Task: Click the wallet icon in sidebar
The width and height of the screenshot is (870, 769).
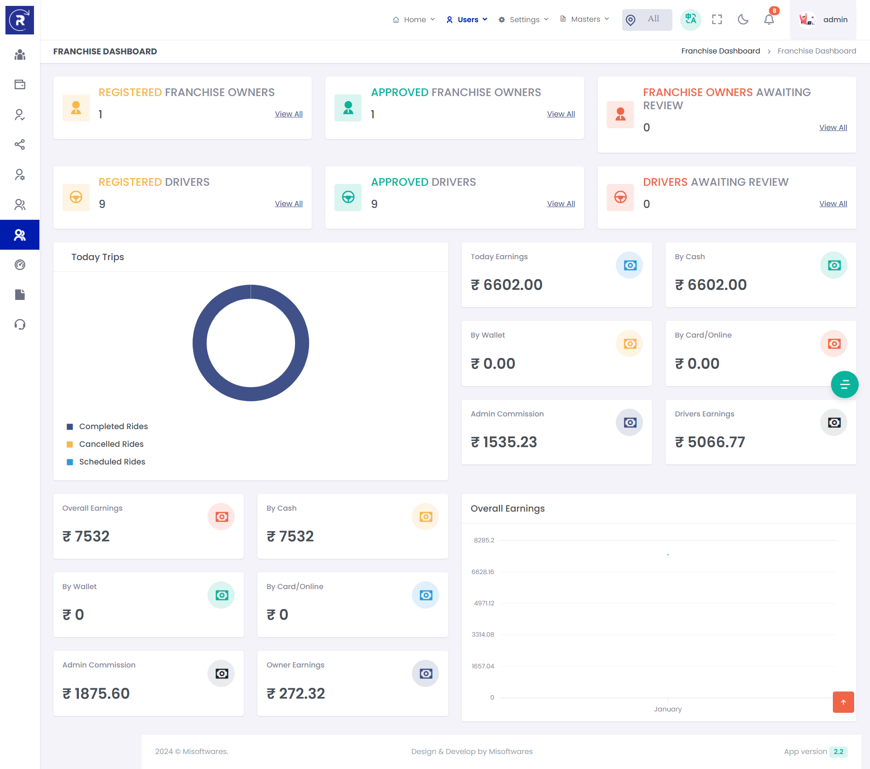Action: pos(19,85)
